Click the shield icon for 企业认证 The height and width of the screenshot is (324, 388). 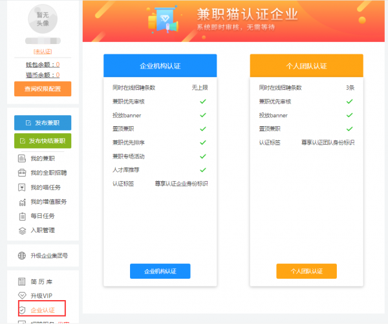(x=22, y=310)
